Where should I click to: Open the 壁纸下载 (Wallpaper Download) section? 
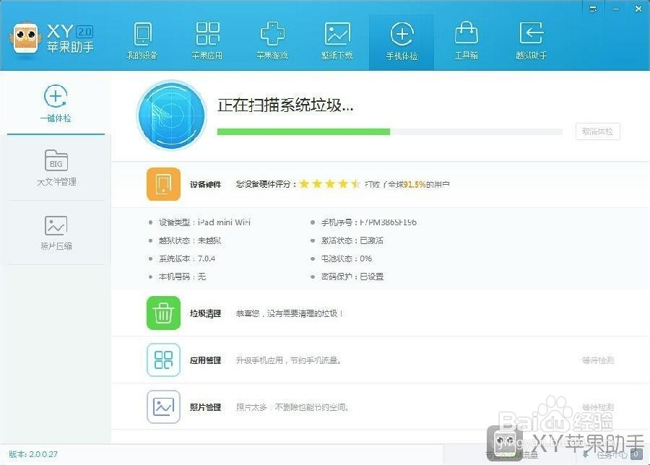click(x=338, y=40)
